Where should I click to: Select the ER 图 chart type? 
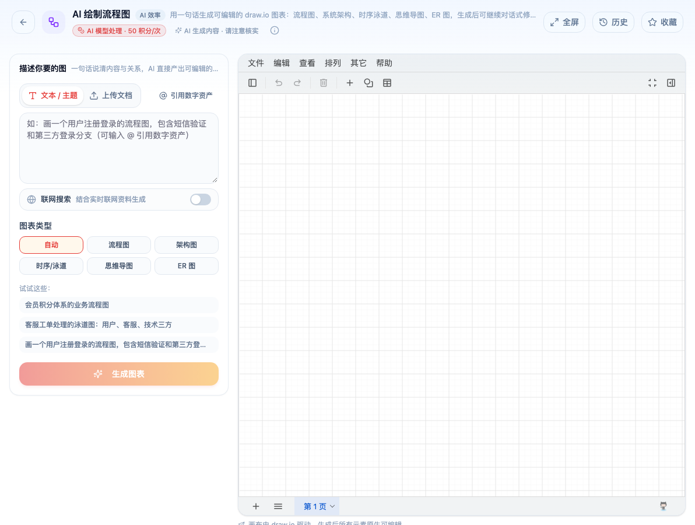(187, 266)
